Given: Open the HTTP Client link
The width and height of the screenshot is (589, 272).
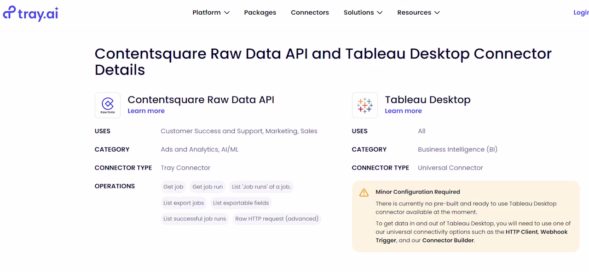Looking at the screenshot, I should (x=521, y=232).
